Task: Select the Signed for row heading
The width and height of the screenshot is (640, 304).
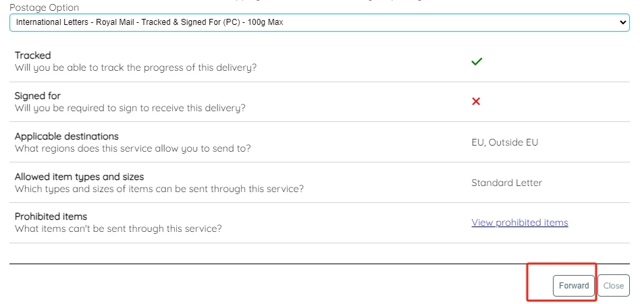Action: pos(38,96)
